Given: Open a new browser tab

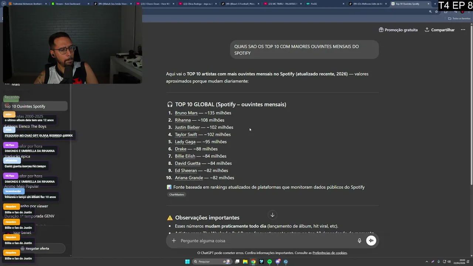Looking at the screenshot, I should (x=435, y=4).
